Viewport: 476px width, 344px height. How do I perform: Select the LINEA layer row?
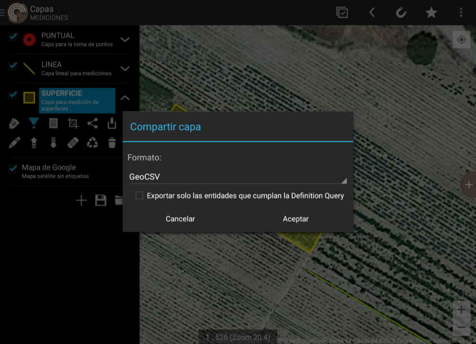[x=76, y=68]
